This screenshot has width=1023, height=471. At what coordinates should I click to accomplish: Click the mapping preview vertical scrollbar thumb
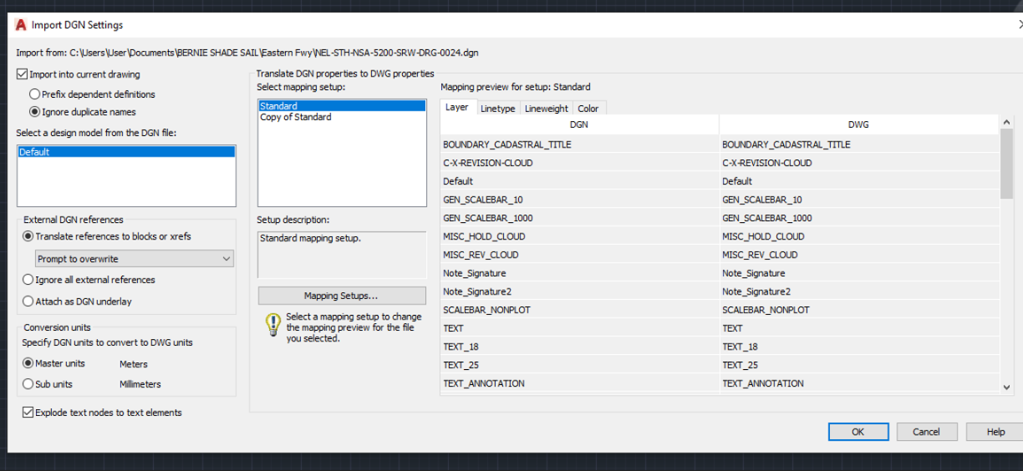[1006, 164]
